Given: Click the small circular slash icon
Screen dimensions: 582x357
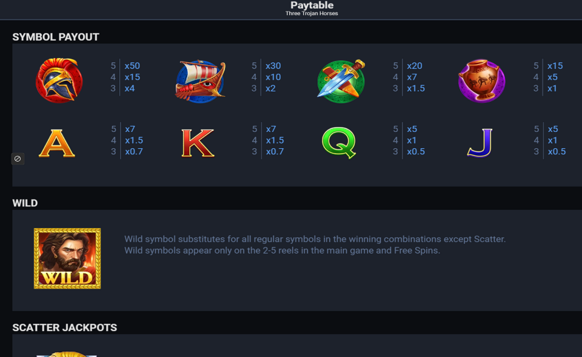Looking at the screenshot, I should pos(18,159).
